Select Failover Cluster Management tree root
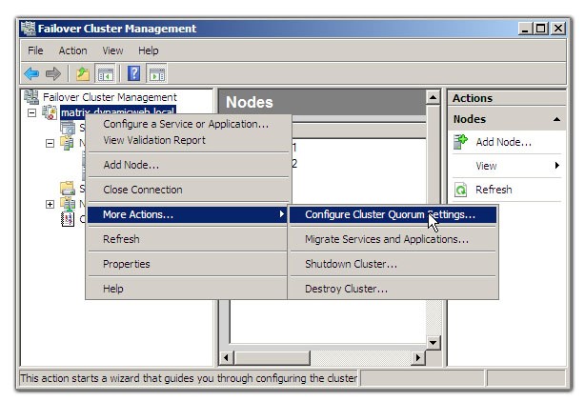This screenshot has width=585, height=402. tap(110, 97)
